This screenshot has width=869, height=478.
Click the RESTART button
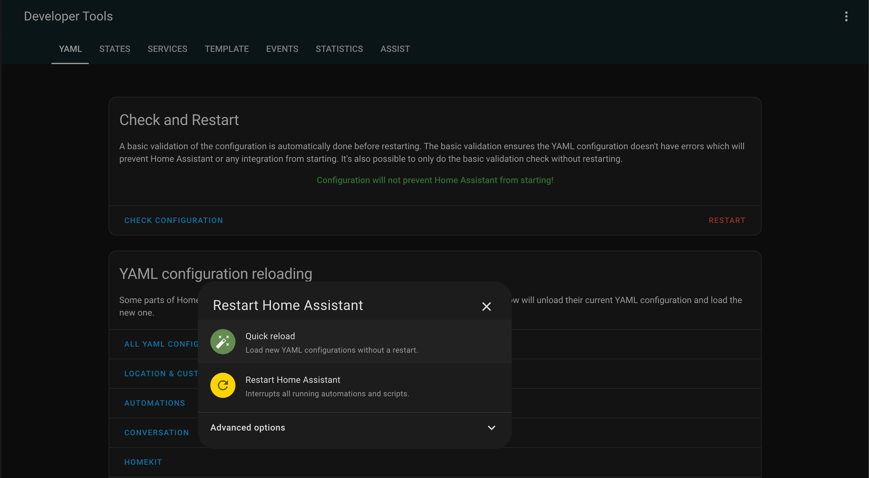727,220
